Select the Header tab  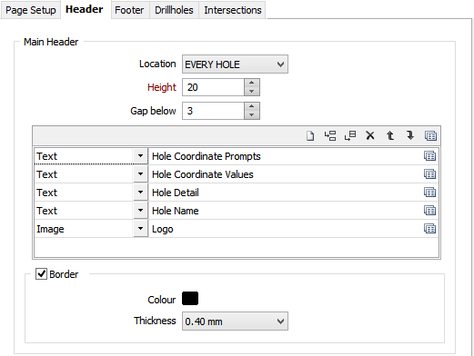[85, 9]
